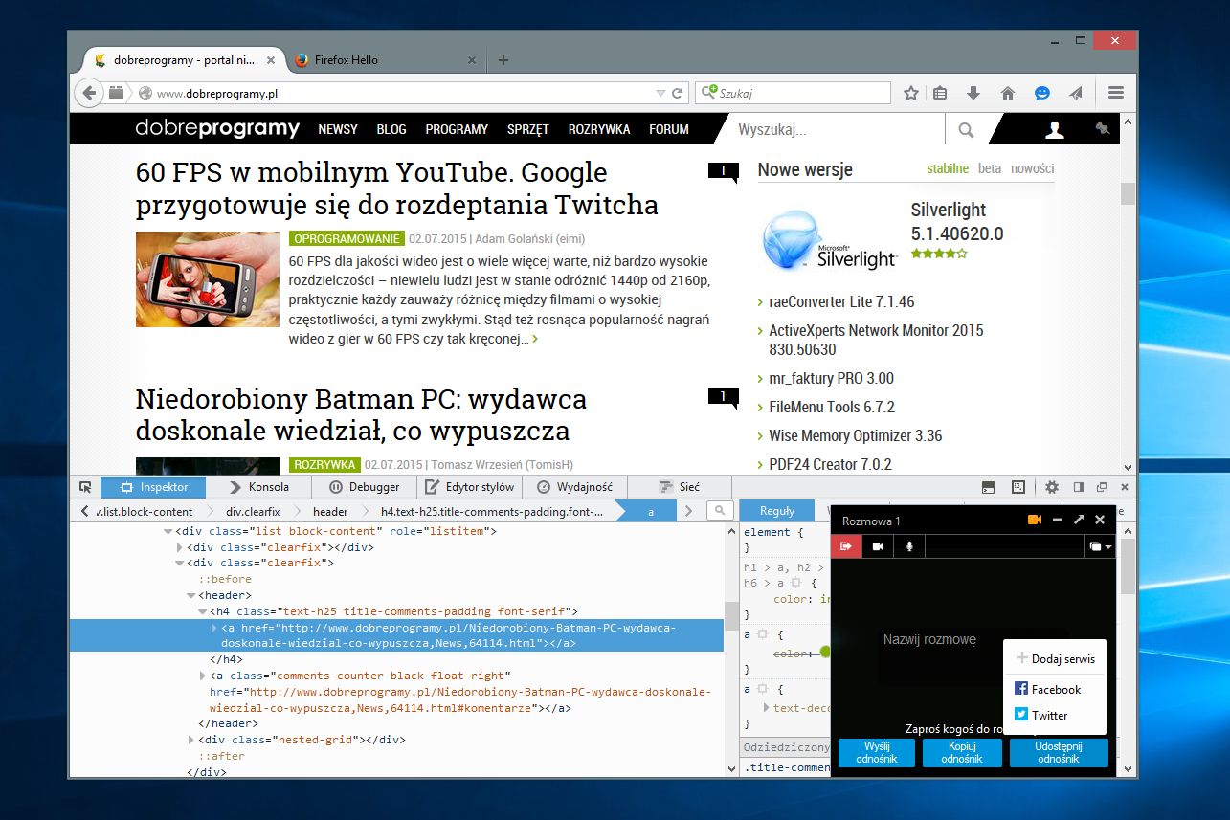Click the Kopiuj odnośnik button
This screenshot has height=820, width=1230.
[x=962, y=752]
